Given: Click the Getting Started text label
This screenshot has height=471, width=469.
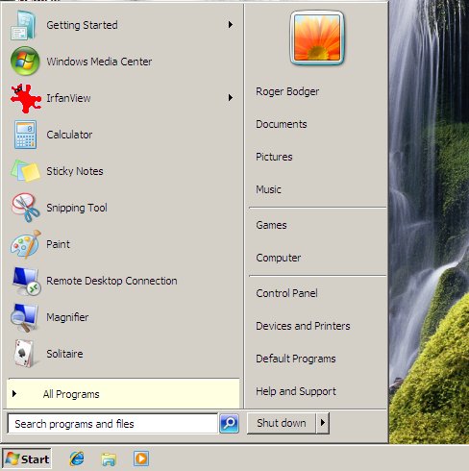Looking at the screenshot, I should 82,25.
